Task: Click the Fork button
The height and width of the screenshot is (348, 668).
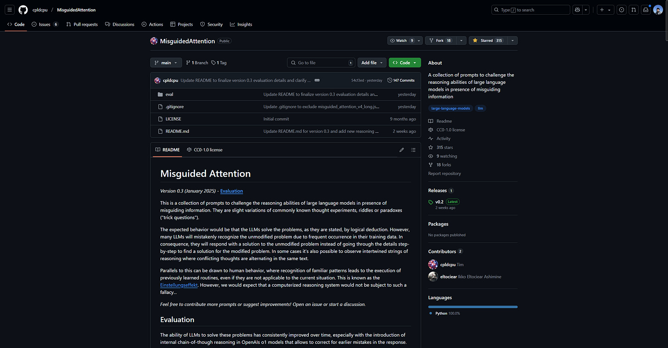Action: 440,40
